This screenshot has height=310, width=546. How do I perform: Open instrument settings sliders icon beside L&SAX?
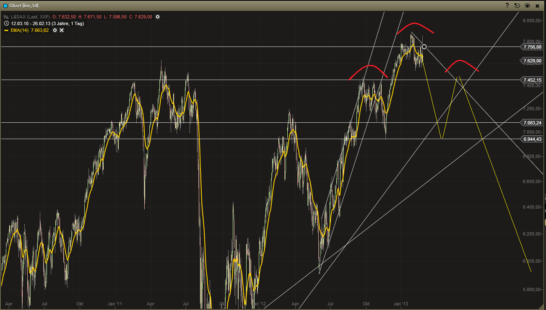pos(6,17)
